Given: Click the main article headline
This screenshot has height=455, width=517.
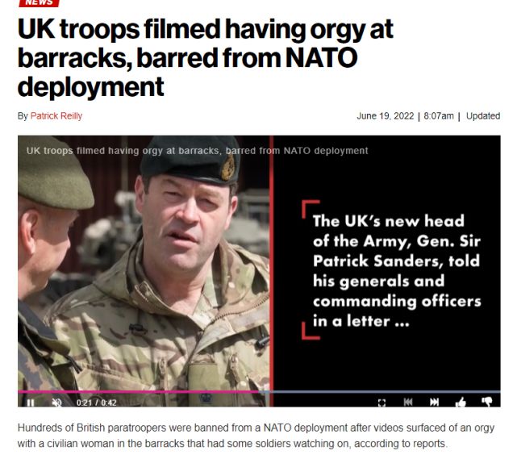Looking at the screenshot, I should click(x=206, y=58).
